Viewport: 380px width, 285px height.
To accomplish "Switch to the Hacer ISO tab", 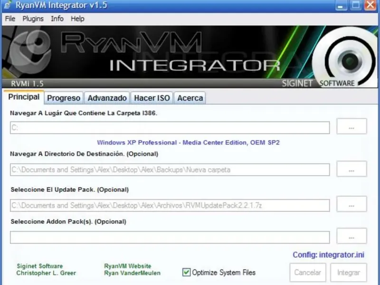I will pyautogui.click(x=152, y=98).
